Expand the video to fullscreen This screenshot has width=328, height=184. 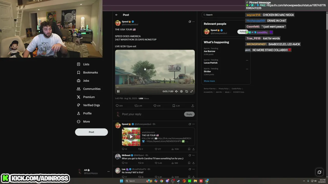[191, 91]
